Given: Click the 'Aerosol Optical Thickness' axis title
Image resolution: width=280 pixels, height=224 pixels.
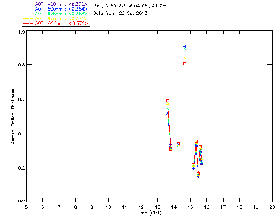Looking at the screenshot, I should click(13, 116).
